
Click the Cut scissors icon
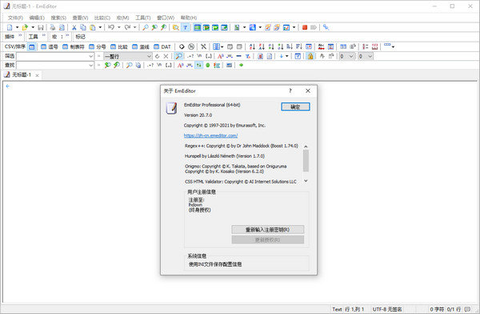(74, 27)
